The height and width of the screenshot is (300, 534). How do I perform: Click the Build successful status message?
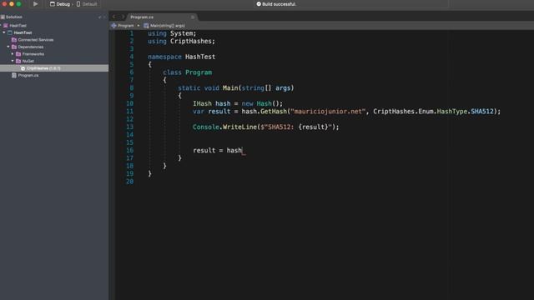(280, 4)
